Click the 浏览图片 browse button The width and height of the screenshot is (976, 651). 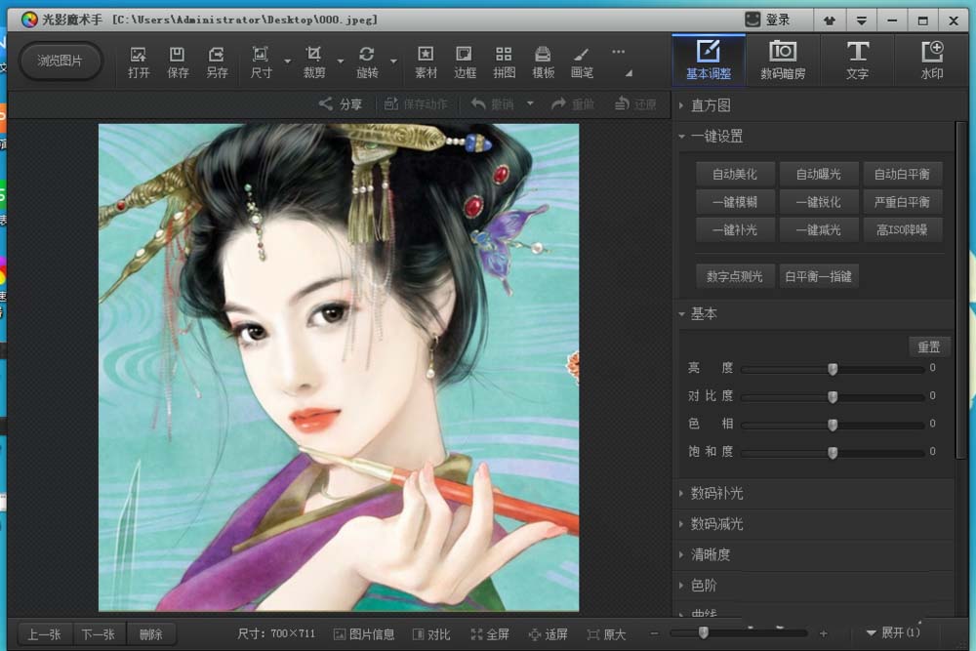pos(60,61)
